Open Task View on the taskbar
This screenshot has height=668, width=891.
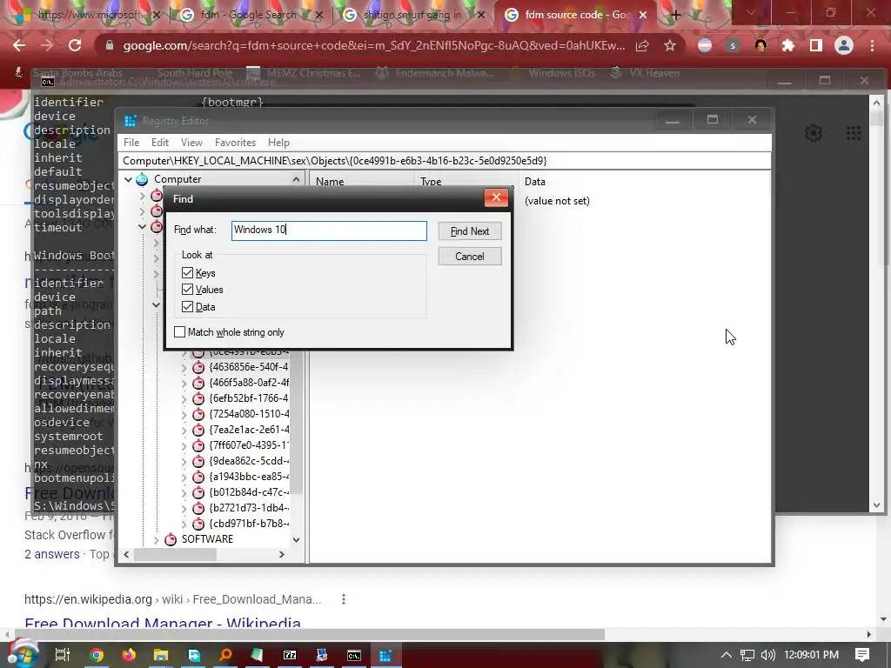pyautogui.click(x=63, y=655)
